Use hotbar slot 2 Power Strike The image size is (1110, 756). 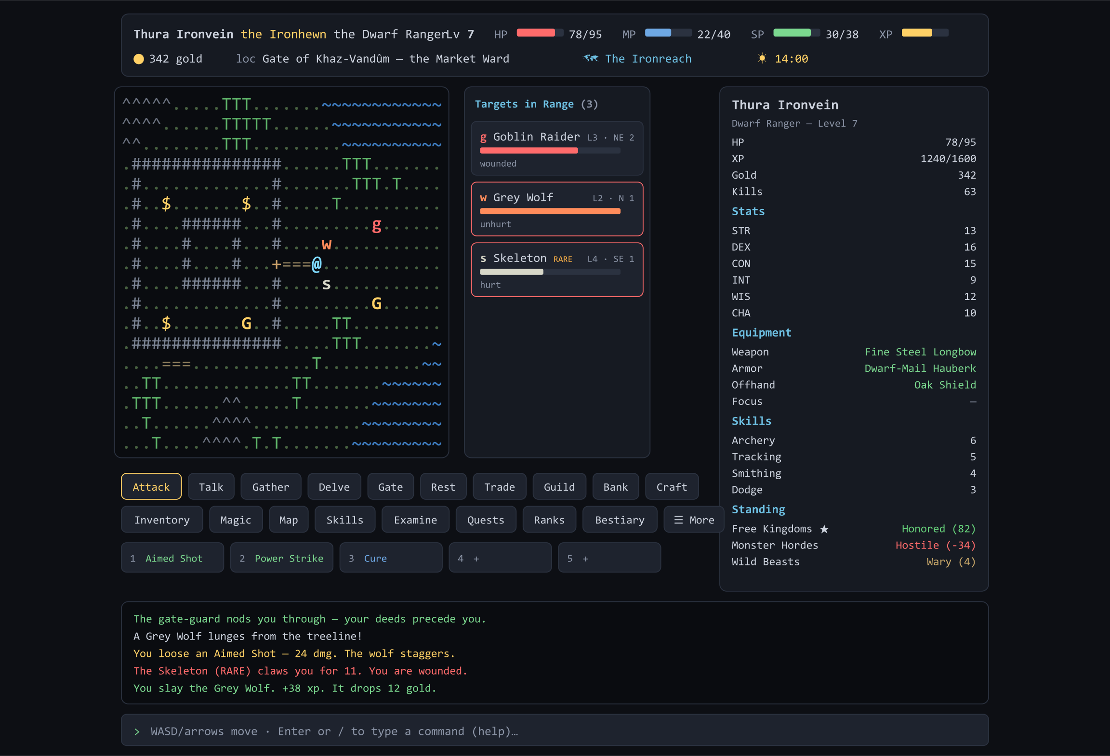click(x=282, y=558)
